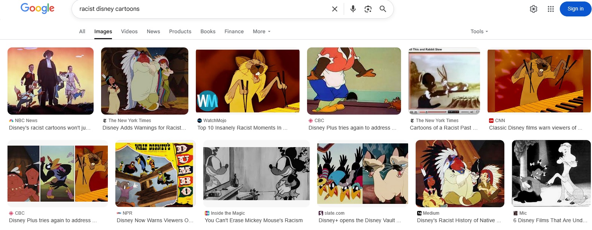This screenshot has width=592, height=230.
Task: Click the slate.com source label
Action: pos(334,213)
